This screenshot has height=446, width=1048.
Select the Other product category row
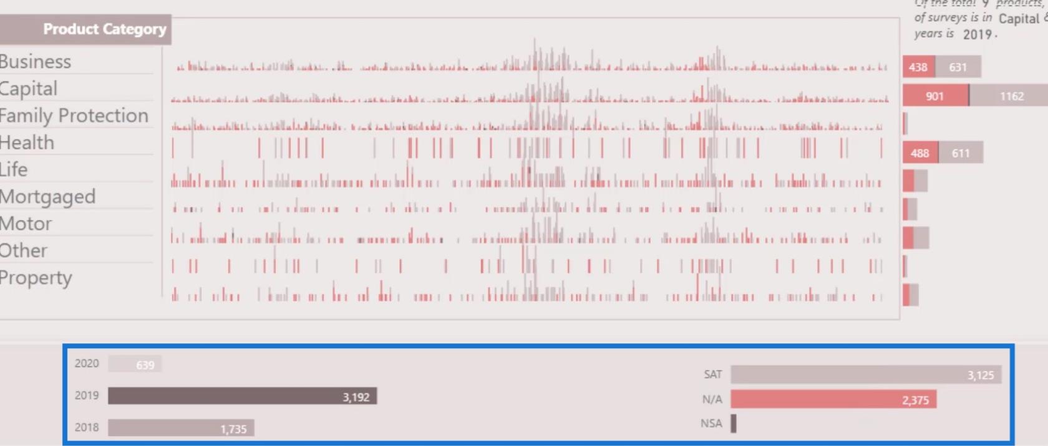pos(75,250)
